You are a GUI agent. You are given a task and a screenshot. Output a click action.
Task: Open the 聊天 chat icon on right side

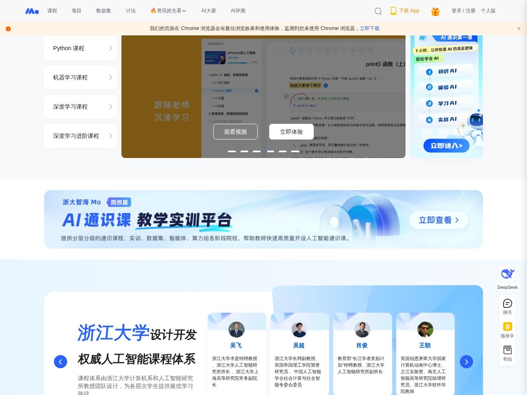point(507,303)
